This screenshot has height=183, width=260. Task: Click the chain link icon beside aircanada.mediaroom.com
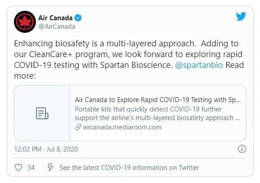point(78,127)
